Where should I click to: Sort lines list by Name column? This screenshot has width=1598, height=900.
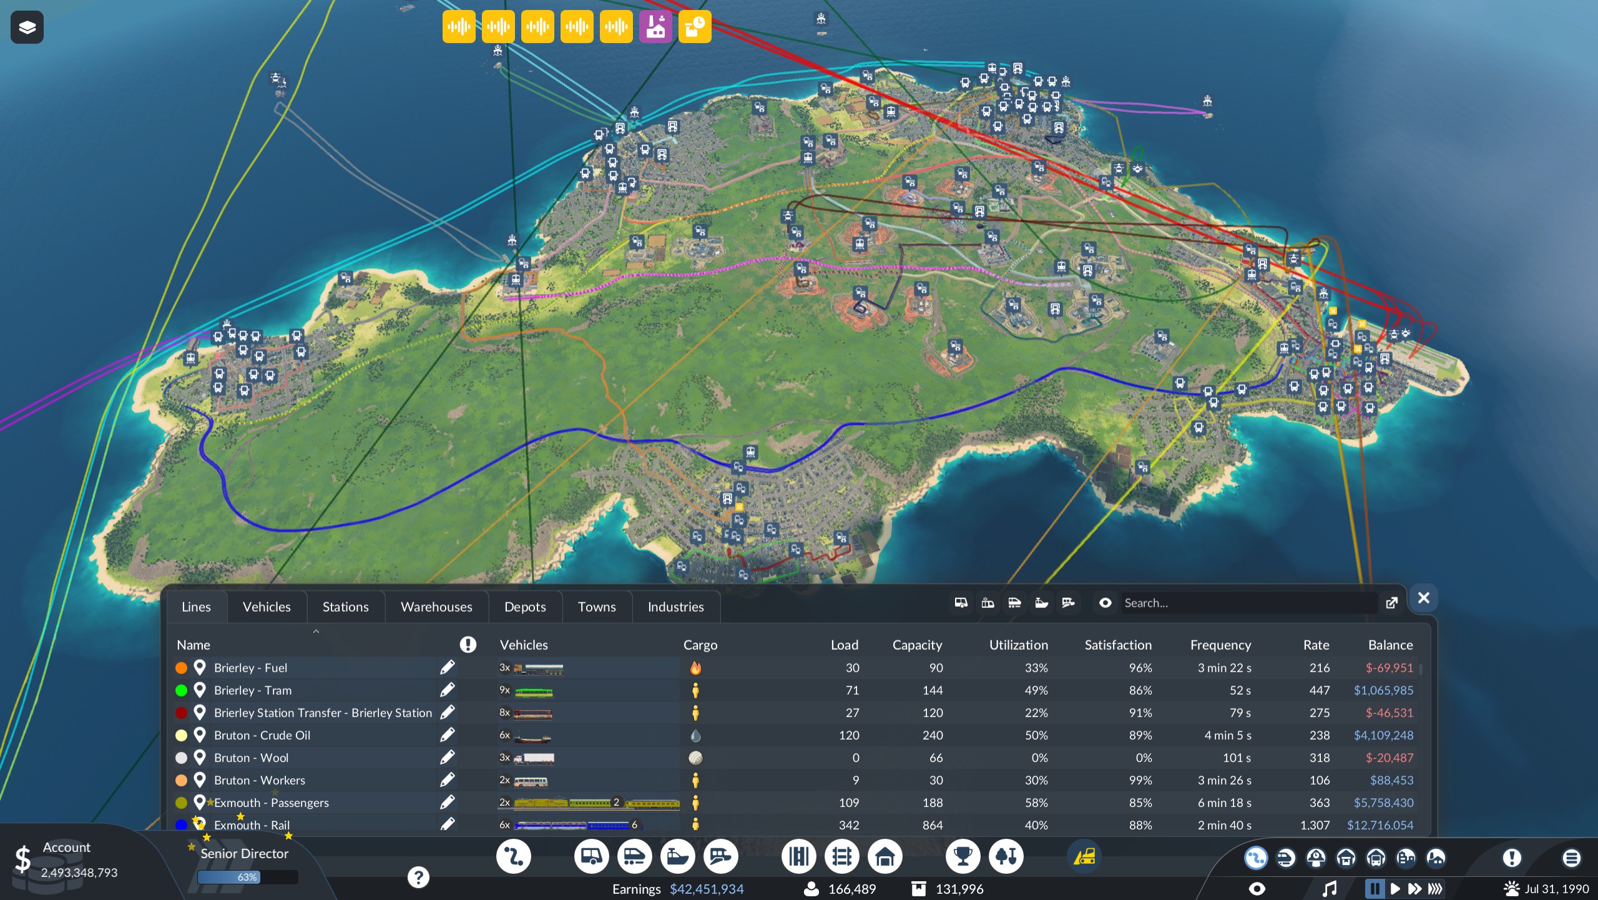click(193, 645)
